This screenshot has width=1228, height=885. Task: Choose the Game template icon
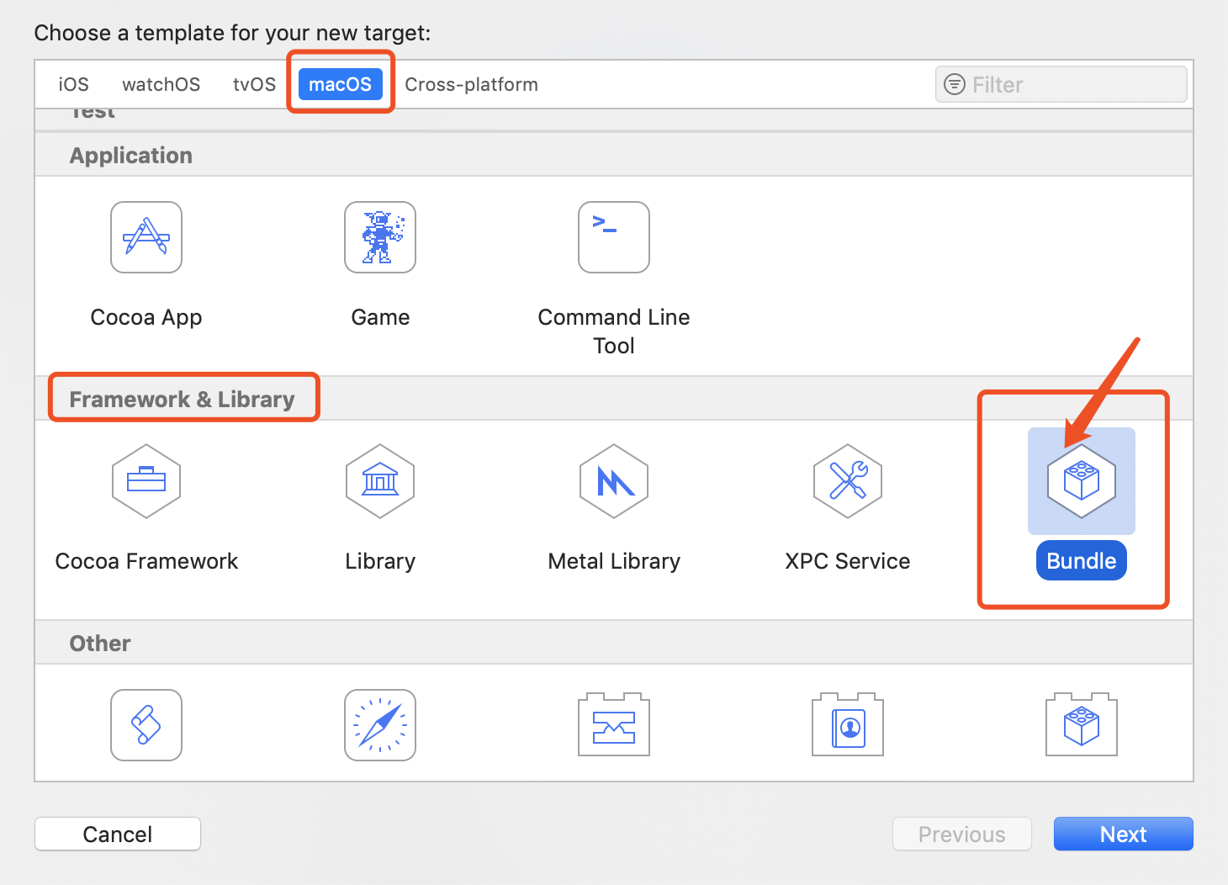(x=380, y=237)
